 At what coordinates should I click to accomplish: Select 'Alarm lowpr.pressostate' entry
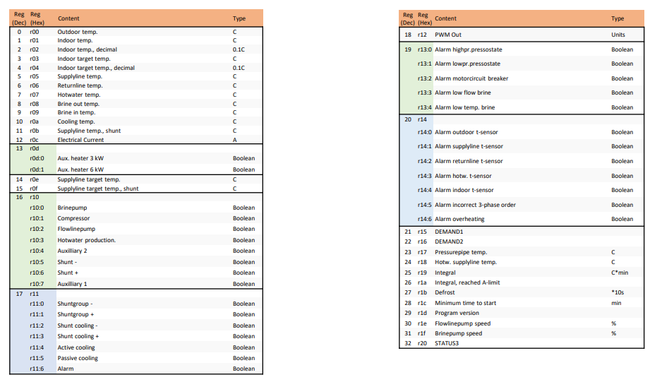(467, 64)
